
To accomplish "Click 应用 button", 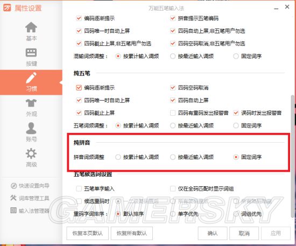I will [x=276, y=233].
